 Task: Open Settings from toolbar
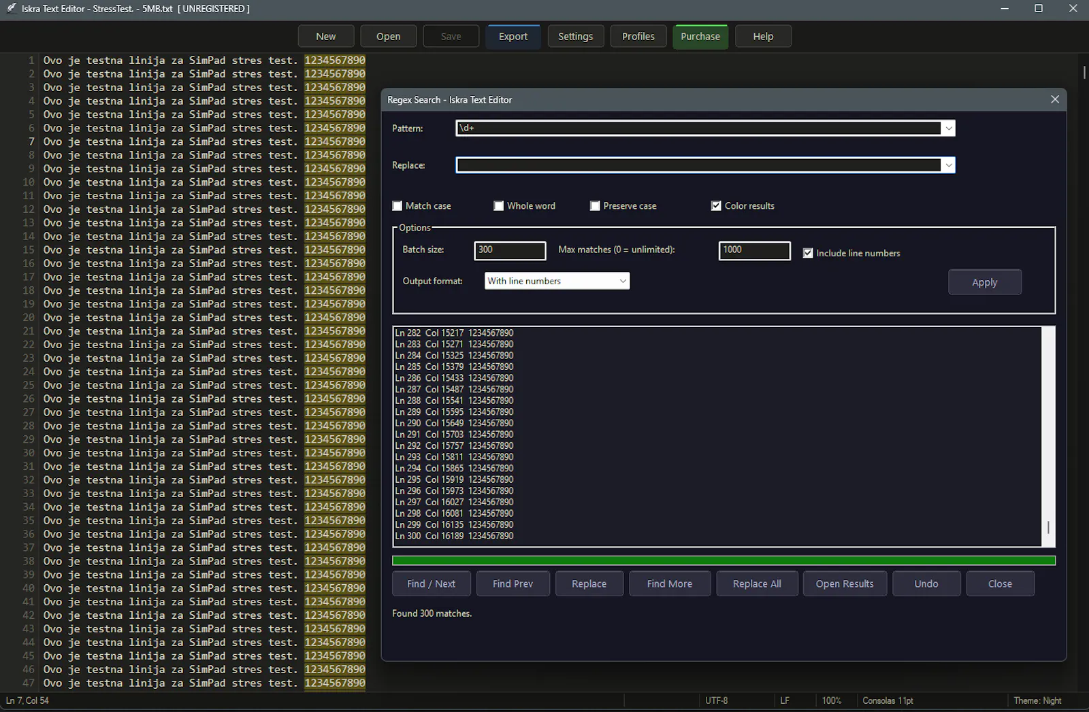[576, 37]
